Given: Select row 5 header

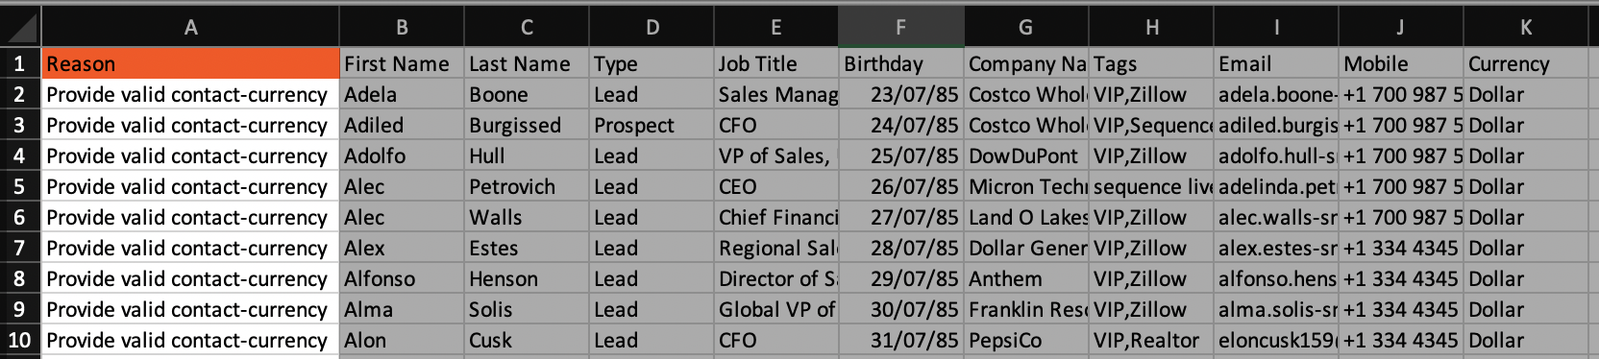Looking at the screenshot, I should [20, 186].
